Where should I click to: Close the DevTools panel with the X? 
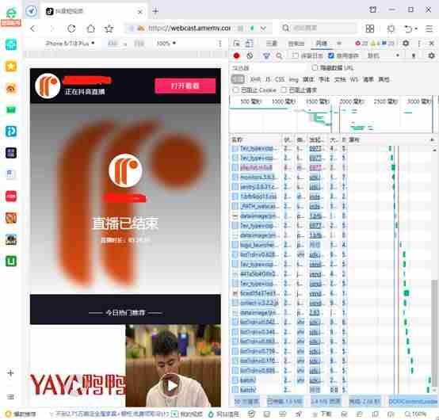click(431, 44)
